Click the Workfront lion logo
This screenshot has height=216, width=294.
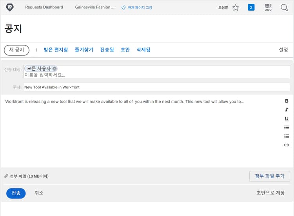(x=9, y=7)
